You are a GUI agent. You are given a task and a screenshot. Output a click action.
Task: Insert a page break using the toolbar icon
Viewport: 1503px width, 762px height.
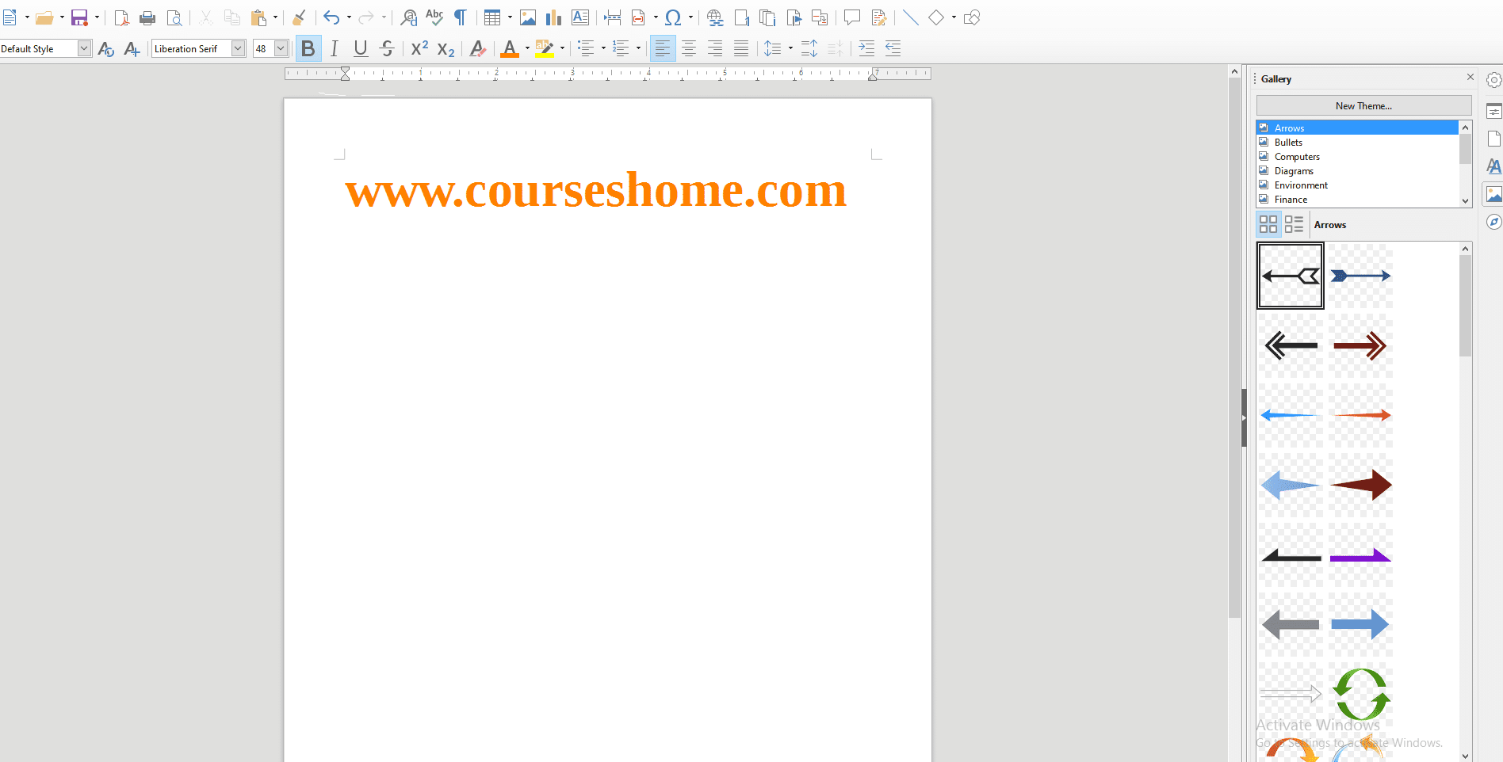(x=612, y=17)
